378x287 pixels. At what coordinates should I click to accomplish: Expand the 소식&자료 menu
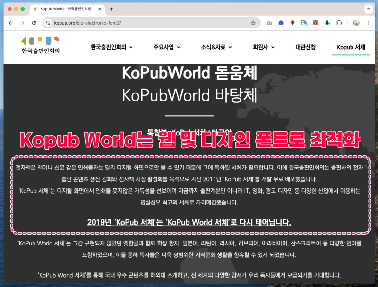(x=216, y=47)
